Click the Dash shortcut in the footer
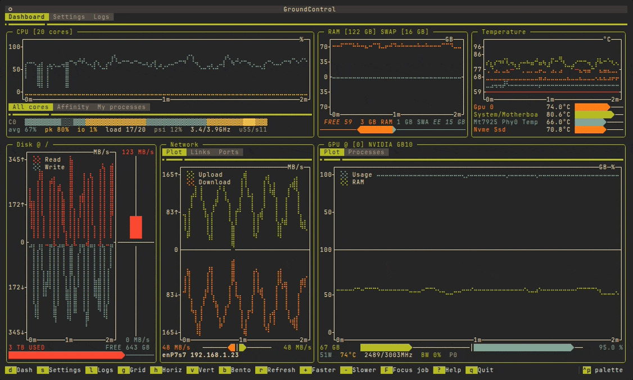Viewport: 633px width, 380px height. coord(19,370)
